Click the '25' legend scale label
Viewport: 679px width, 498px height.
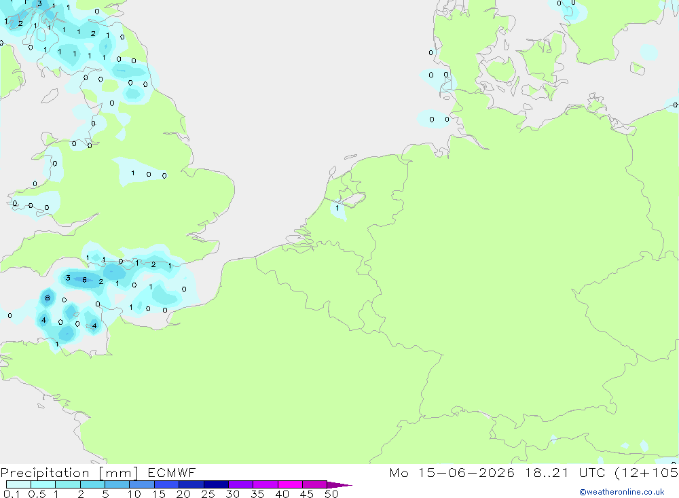coord(208,494)
